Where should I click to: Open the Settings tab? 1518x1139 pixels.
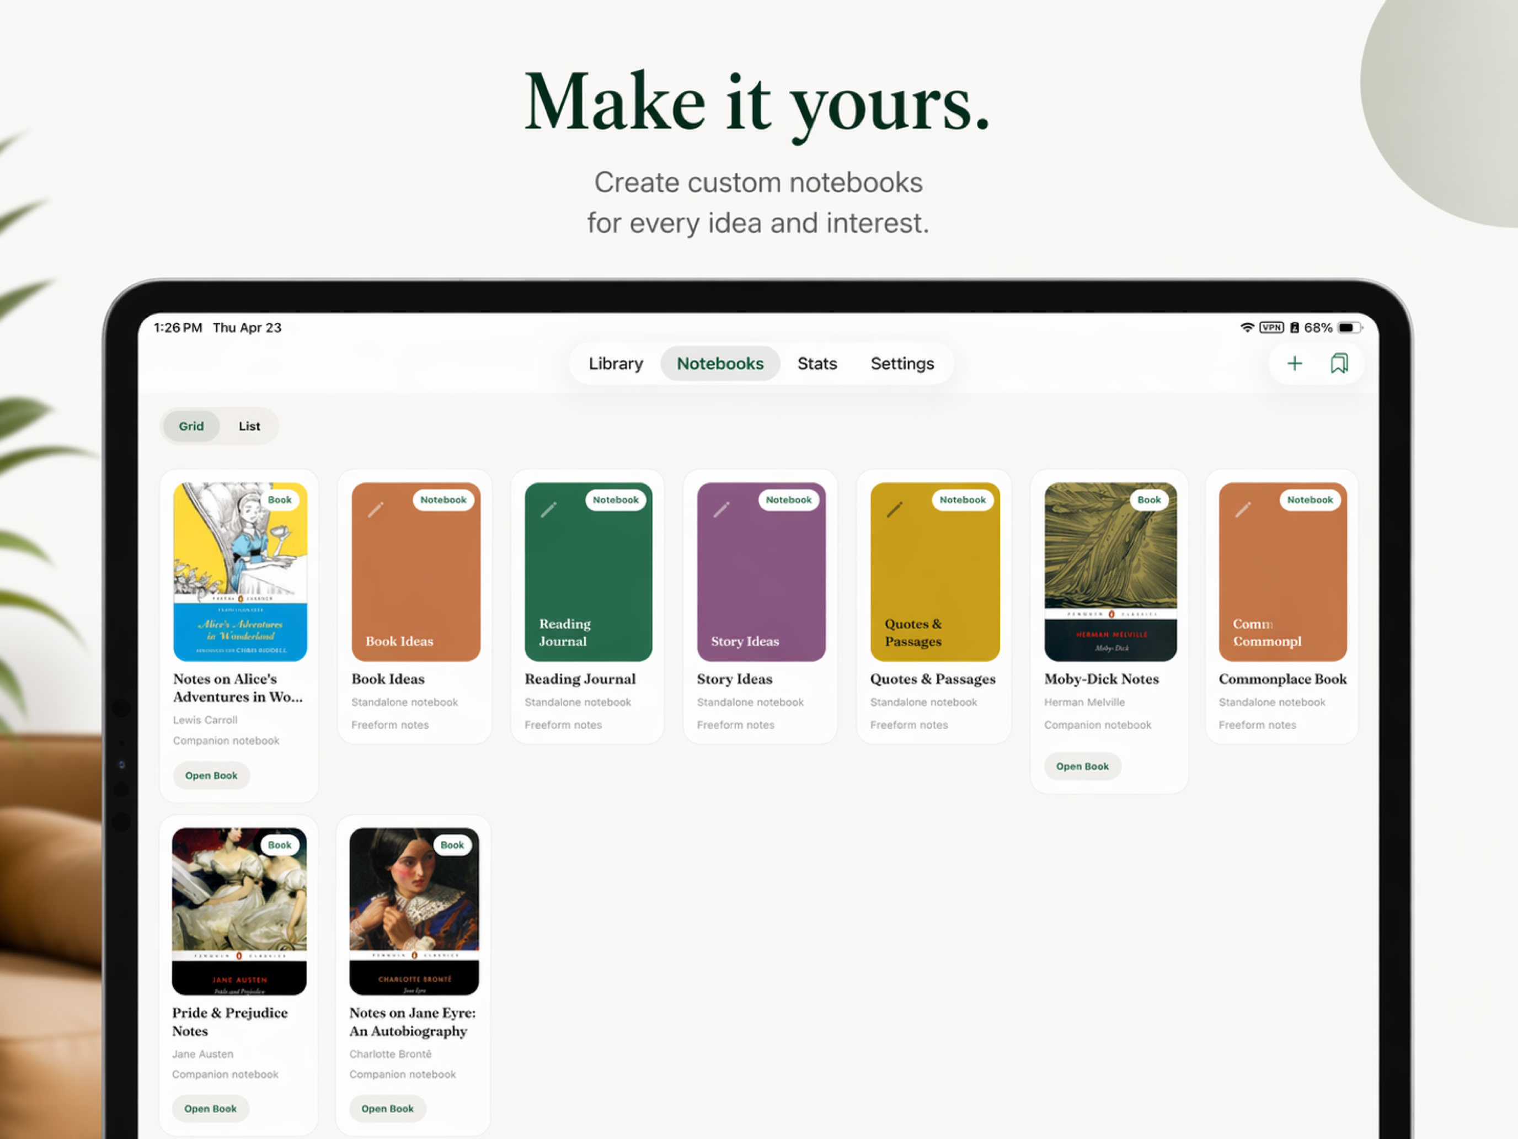pyautogui.click(x=902, y=363)
